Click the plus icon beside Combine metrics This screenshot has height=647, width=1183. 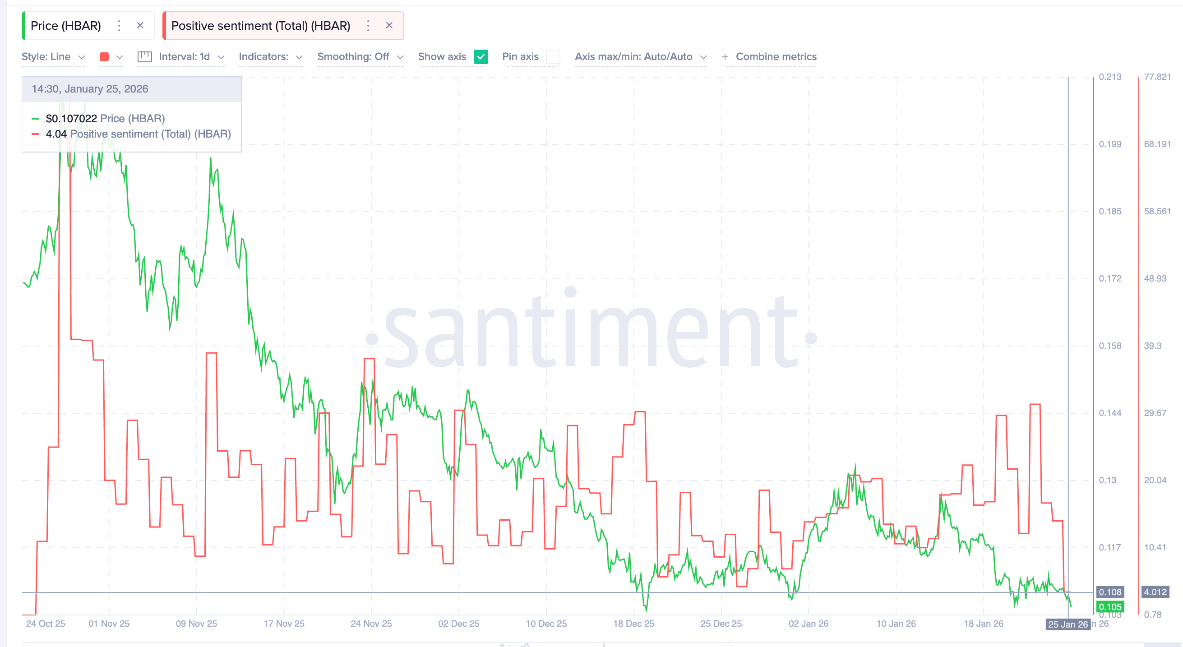coord(725,57)
